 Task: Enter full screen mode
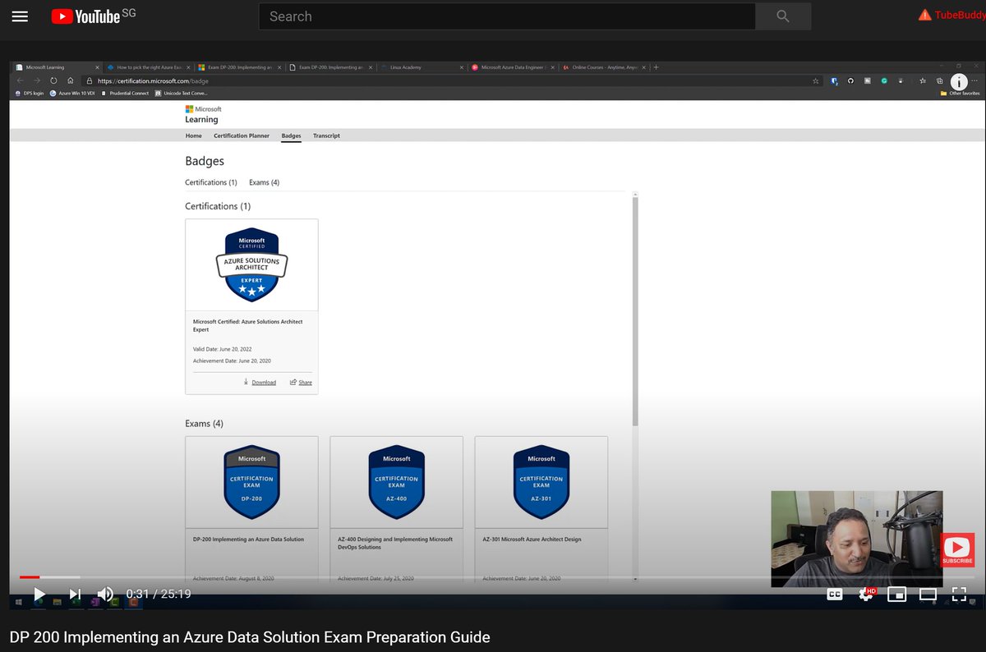[959, 594]
